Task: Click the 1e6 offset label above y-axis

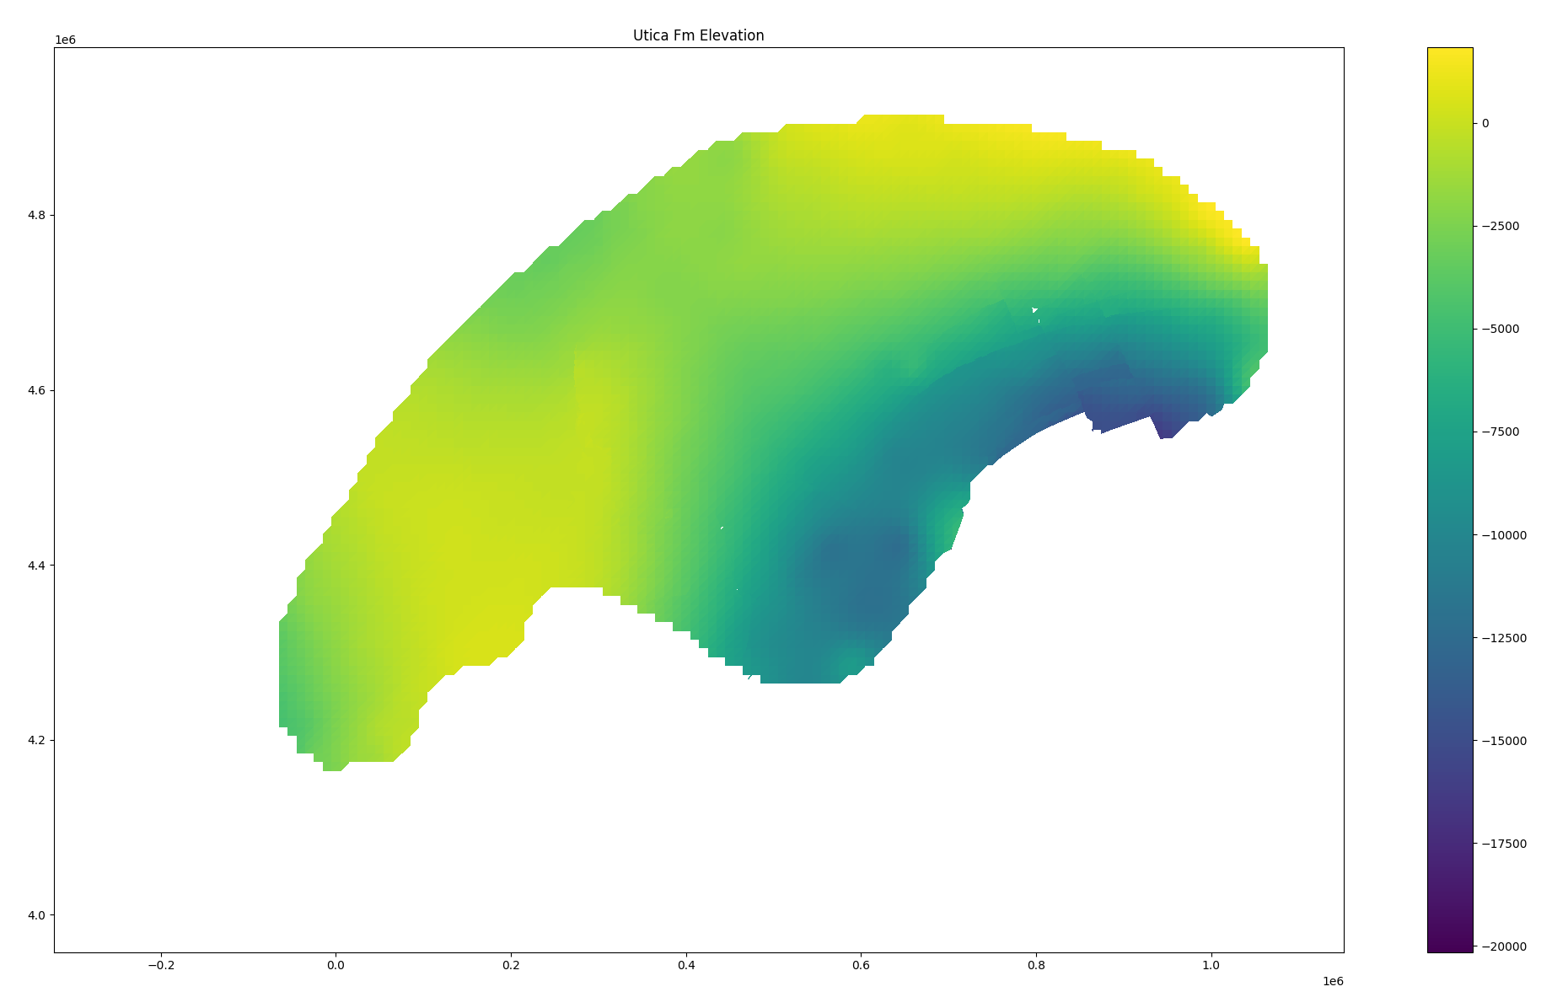Action: 66,40
